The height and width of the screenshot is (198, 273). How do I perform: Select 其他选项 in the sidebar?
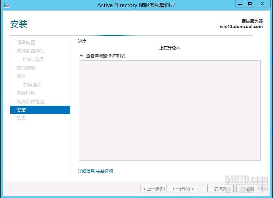pyautogui.click(x=26, y=68)
